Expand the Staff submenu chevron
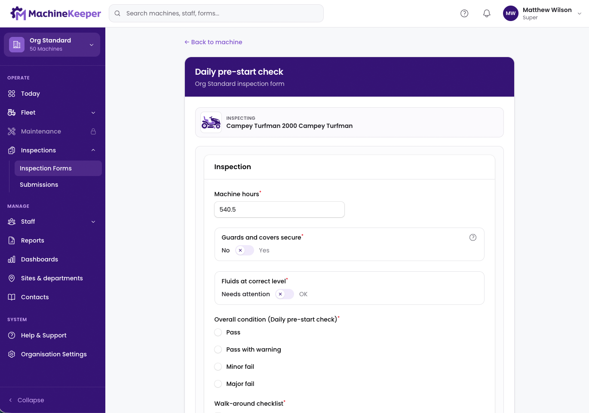Viewport: 589px width, 413px height. (x=93, y=222)
